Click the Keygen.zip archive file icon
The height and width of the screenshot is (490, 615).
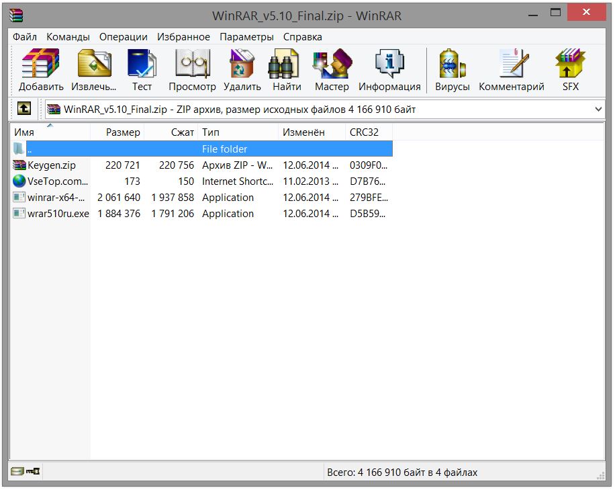tap(19, 165)
